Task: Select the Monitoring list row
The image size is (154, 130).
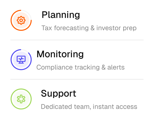Action: (77, 60)
